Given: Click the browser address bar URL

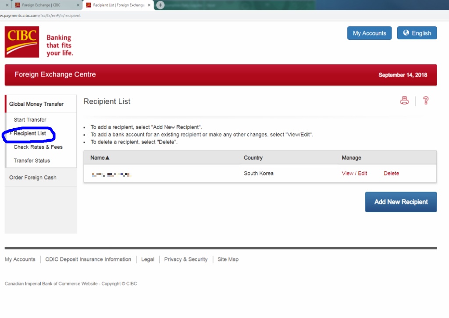Looking at the screenshot, I should coord(40,15).
